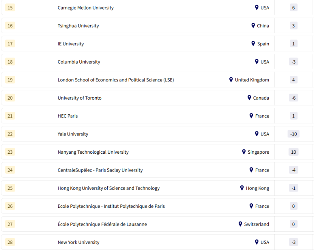Open the University of Toronto listing
This screenshot has width=314, height=251.
coord(79,98)
